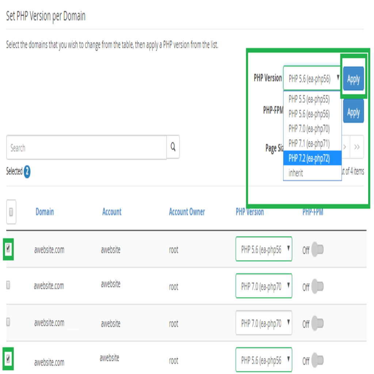
Task: Click the magnifier search icon
Action: [173, 147]
